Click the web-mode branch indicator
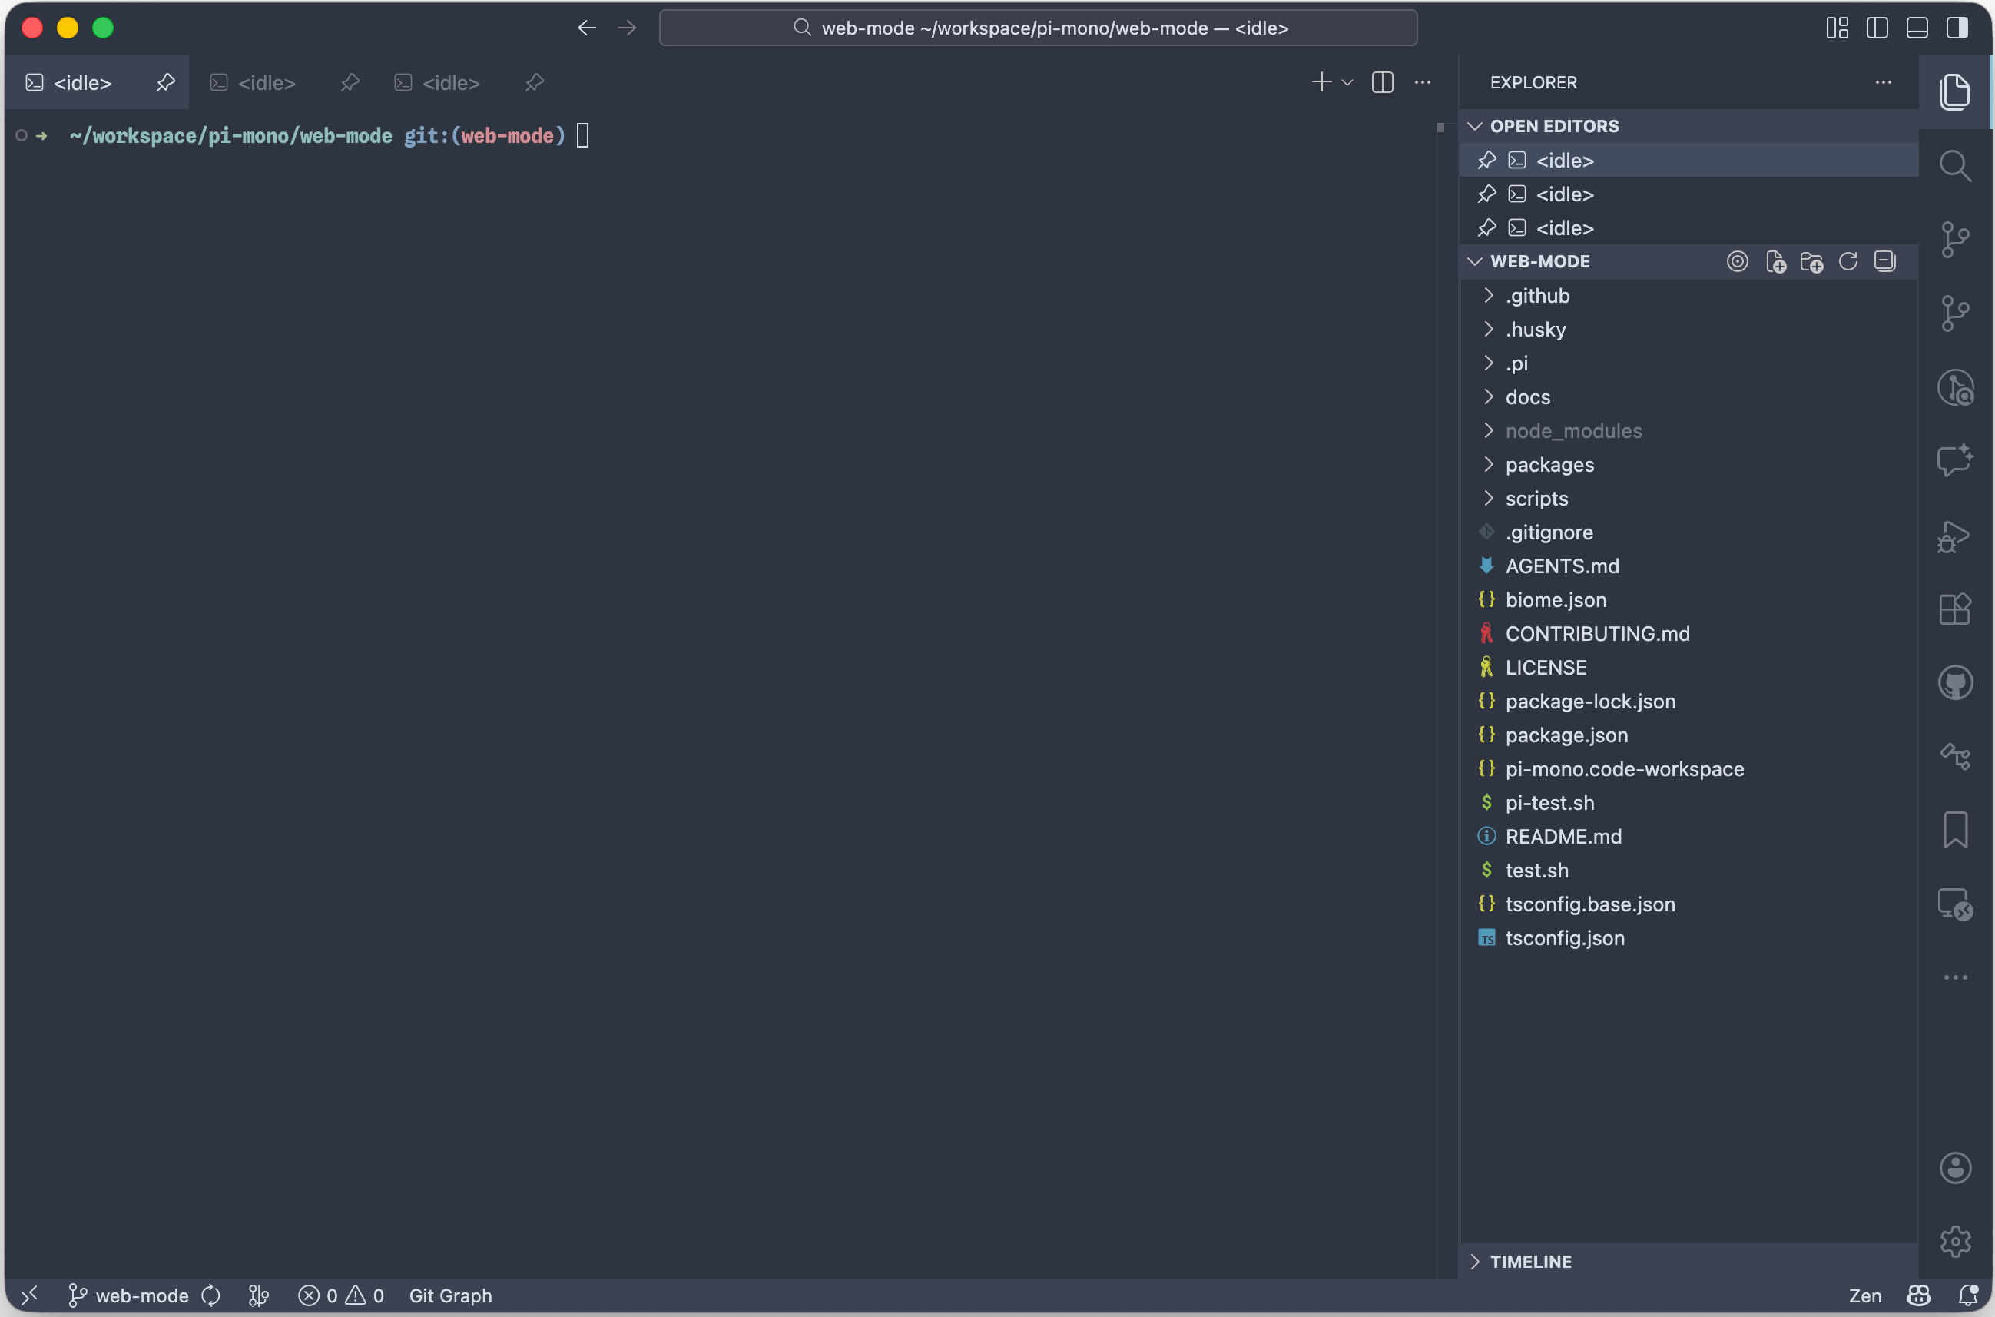This screenshot has height=1317, width=1995. click(126, 1295)
